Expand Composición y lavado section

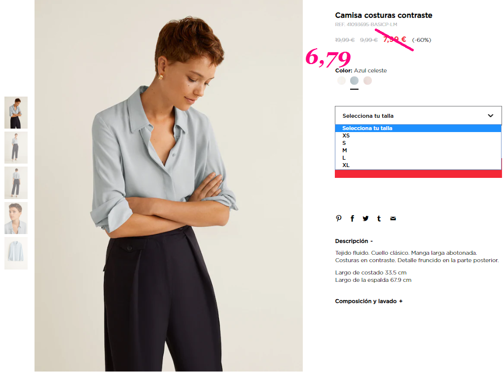pyautogui.click(x=368, y=301)
